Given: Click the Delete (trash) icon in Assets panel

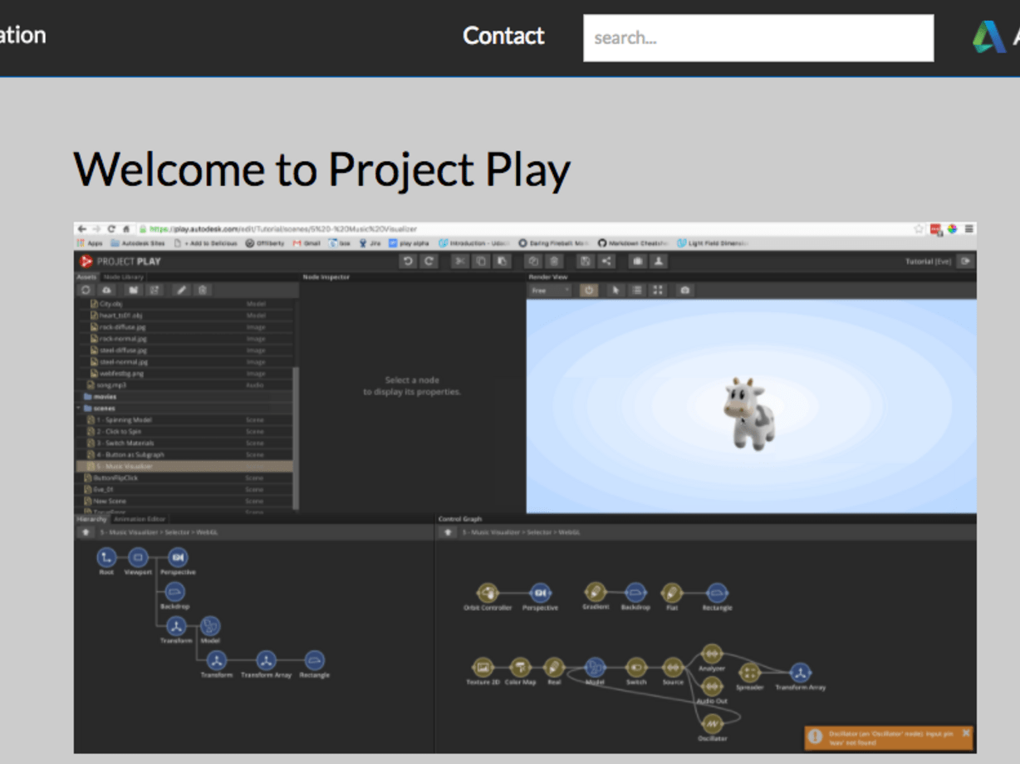Looking at the screenshot, I should (x=202, y=289).
